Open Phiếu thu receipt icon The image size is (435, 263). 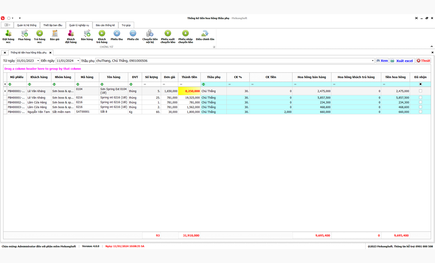click(117, 34)
